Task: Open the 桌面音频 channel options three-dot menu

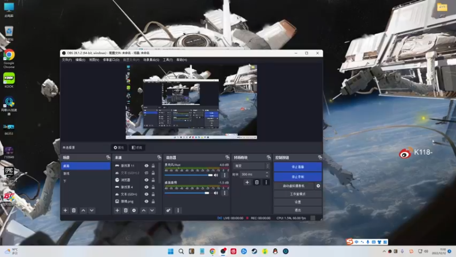Action: [x=225, y=193]
